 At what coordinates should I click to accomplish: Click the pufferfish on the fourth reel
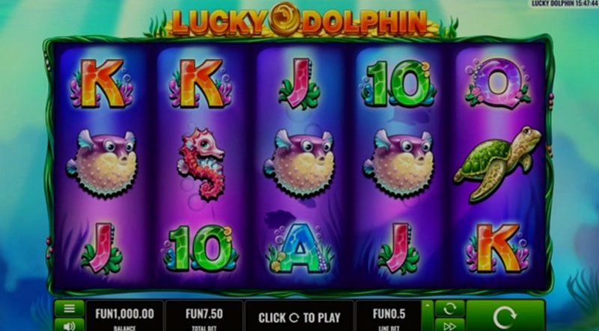pyautogui.click(x=400, y=162)
